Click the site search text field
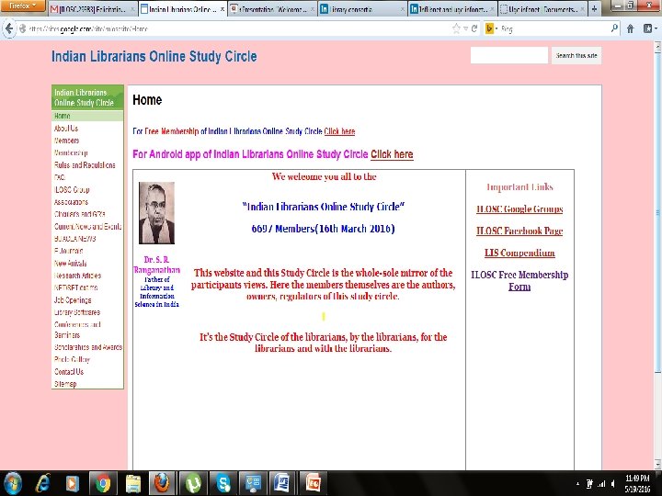 pos(509,55)
